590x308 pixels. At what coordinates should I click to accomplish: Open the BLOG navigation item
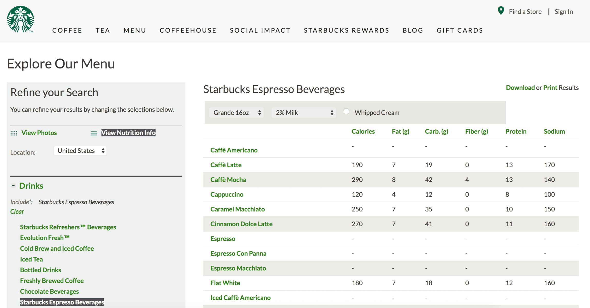413,30
